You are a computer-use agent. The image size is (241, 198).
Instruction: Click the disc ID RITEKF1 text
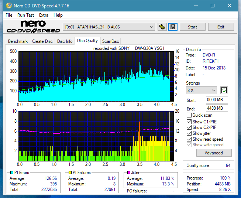(210, 61)
